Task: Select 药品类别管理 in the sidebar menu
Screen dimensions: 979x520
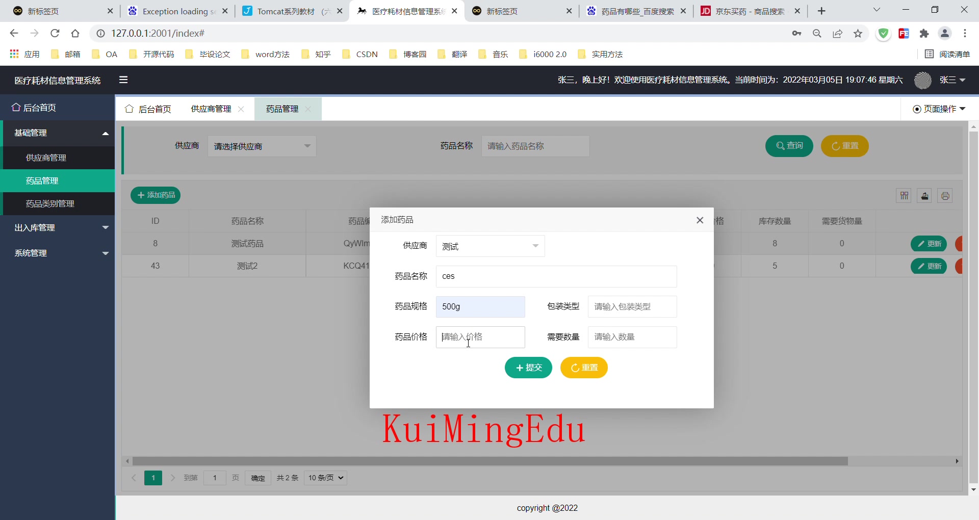Action: click(50, 203)
